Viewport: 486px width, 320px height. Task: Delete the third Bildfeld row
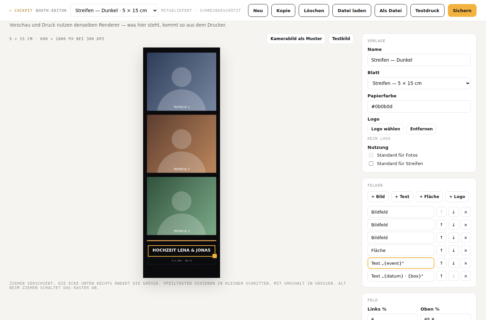[x=465, y=237]
